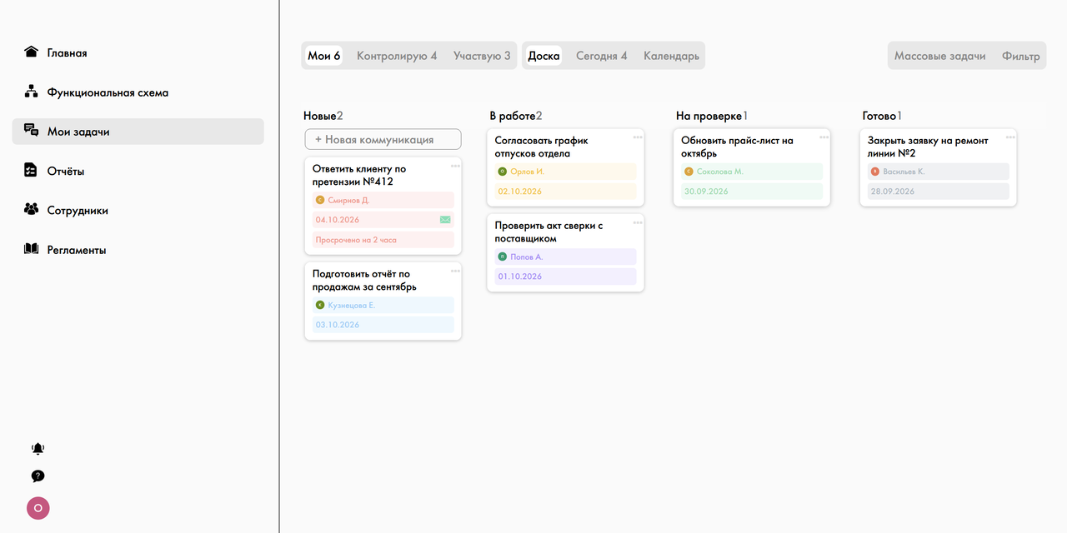The image size is (1067, 533).
Task: Click the title Проверить акт сверки с поставщиком
Action: 549,232
